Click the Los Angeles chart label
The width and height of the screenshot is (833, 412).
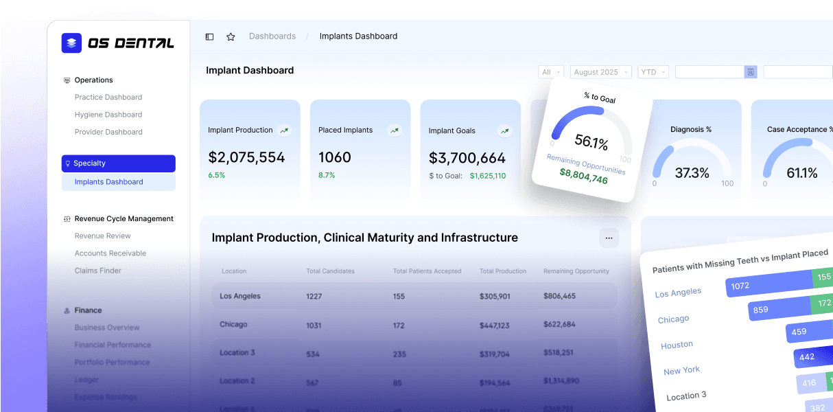(x=678, y=293)
